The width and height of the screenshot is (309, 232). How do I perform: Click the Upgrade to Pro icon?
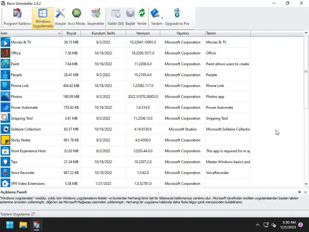[177, 13]
